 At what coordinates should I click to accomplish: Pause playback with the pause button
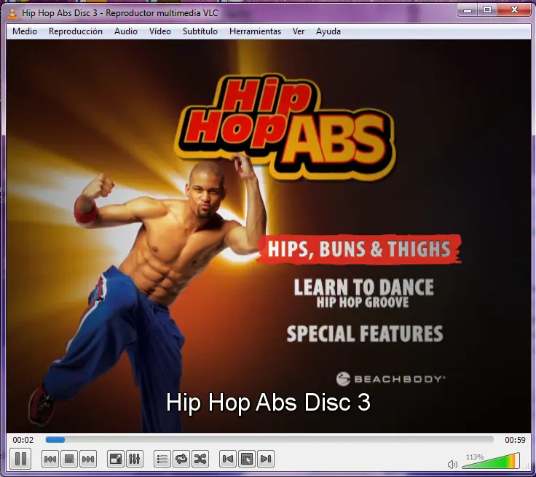[x=20, y=459]
